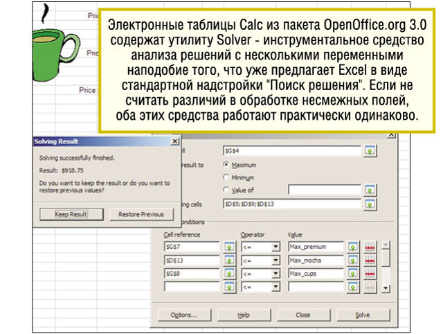Click picker icon beside Max_mocha value

[x=352, y=260]
